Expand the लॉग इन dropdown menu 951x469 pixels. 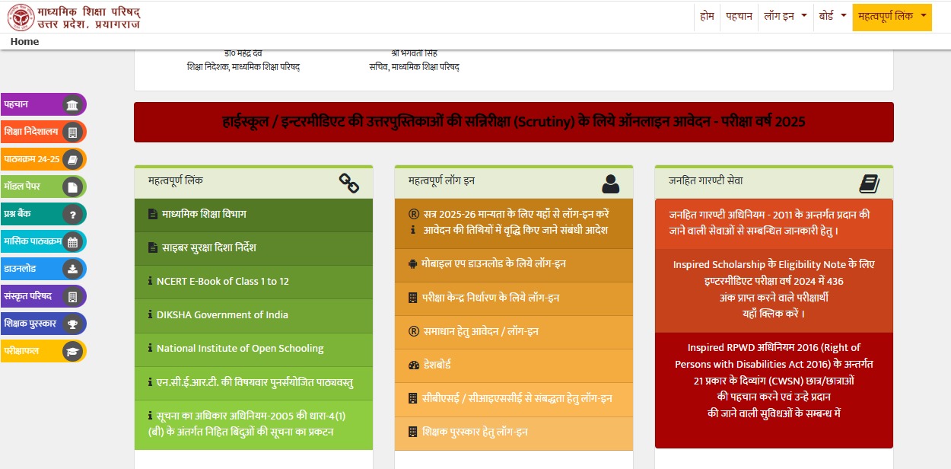785,16
